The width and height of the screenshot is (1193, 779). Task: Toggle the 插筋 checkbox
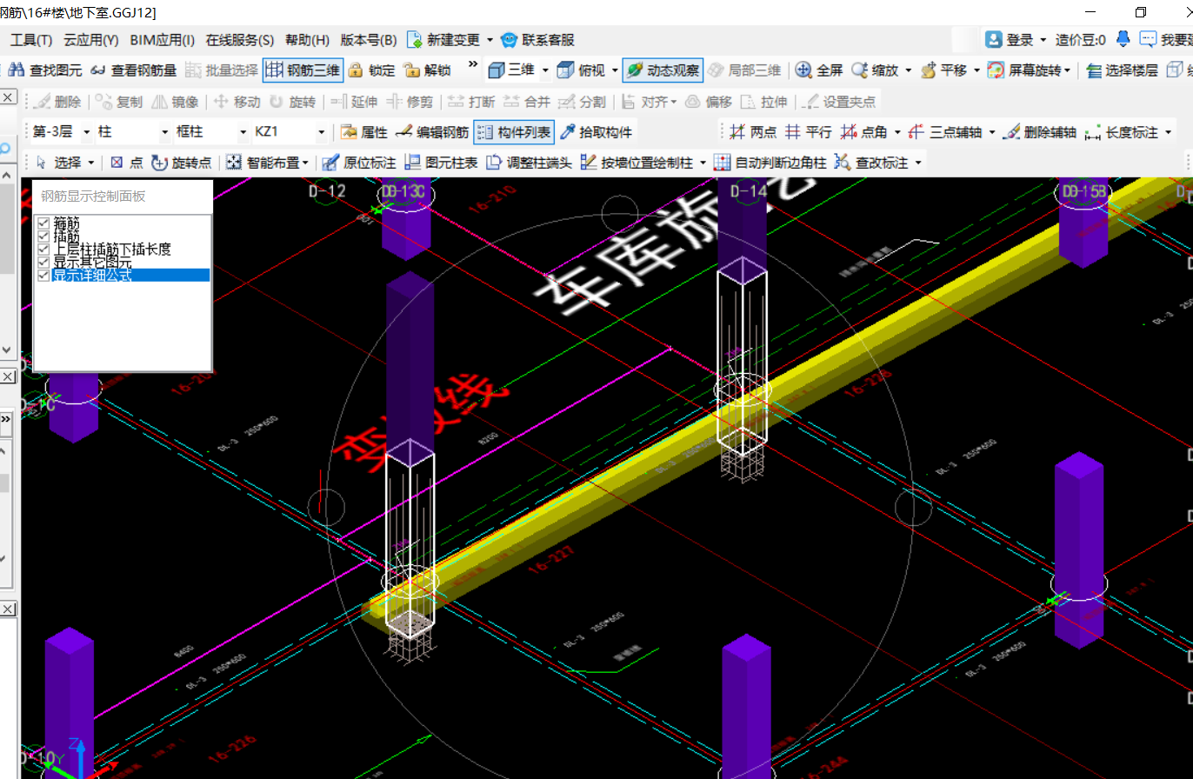pos(43,236)
